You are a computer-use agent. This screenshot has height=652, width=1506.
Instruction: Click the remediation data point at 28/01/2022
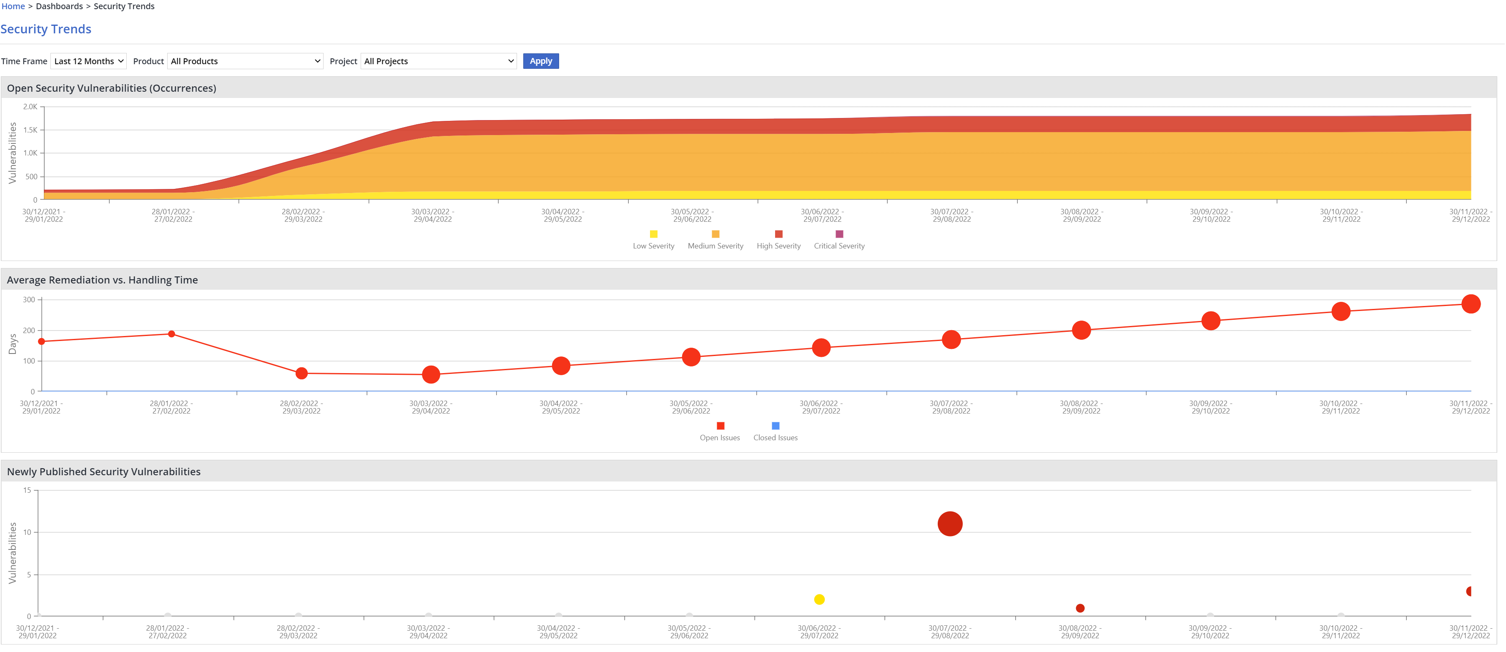click(x=171, y=334)
